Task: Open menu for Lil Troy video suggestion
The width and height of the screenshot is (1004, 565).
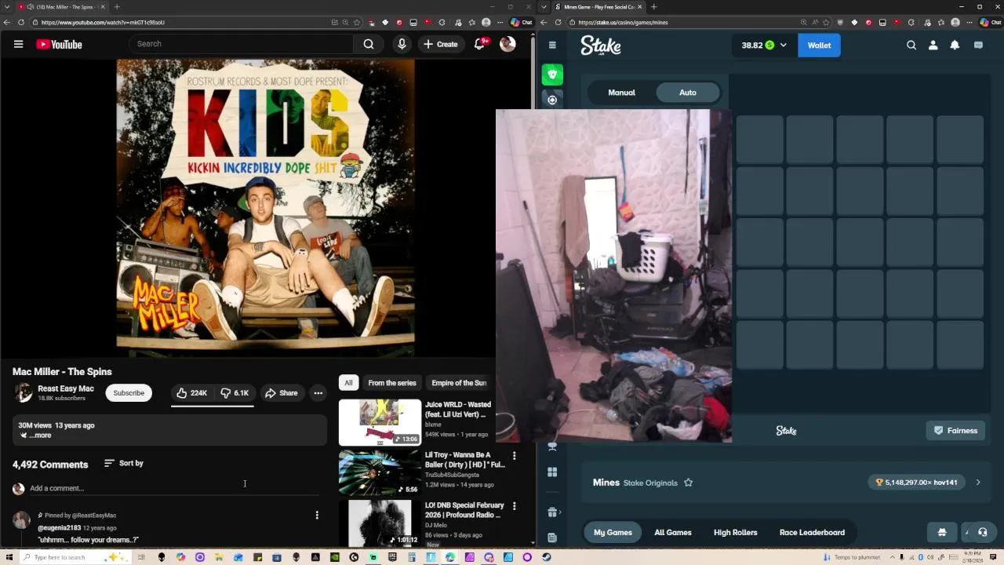Action: tap(514, 455)
